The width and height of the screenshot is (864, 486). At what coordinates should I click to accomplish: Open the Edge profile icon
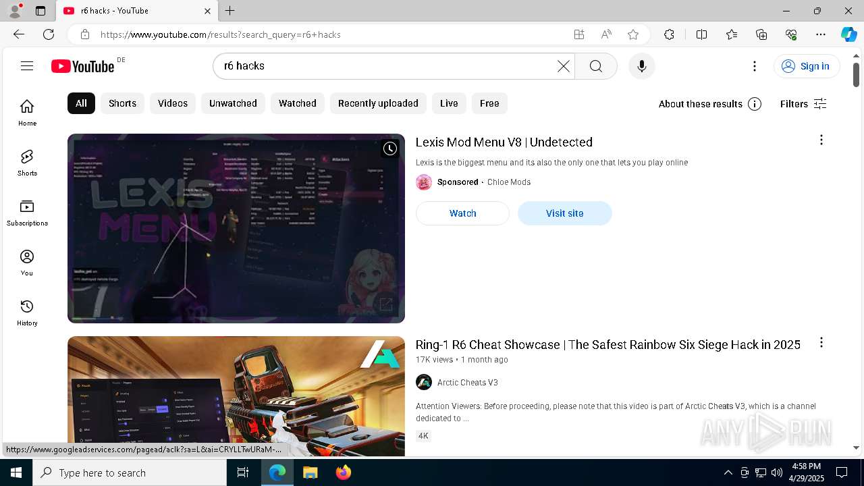[14, 11]
